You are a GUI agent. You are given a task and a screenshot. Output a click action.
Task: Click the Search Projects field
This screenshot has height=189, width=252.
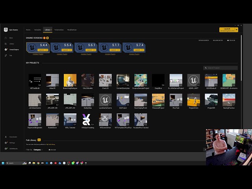point(220,68)
